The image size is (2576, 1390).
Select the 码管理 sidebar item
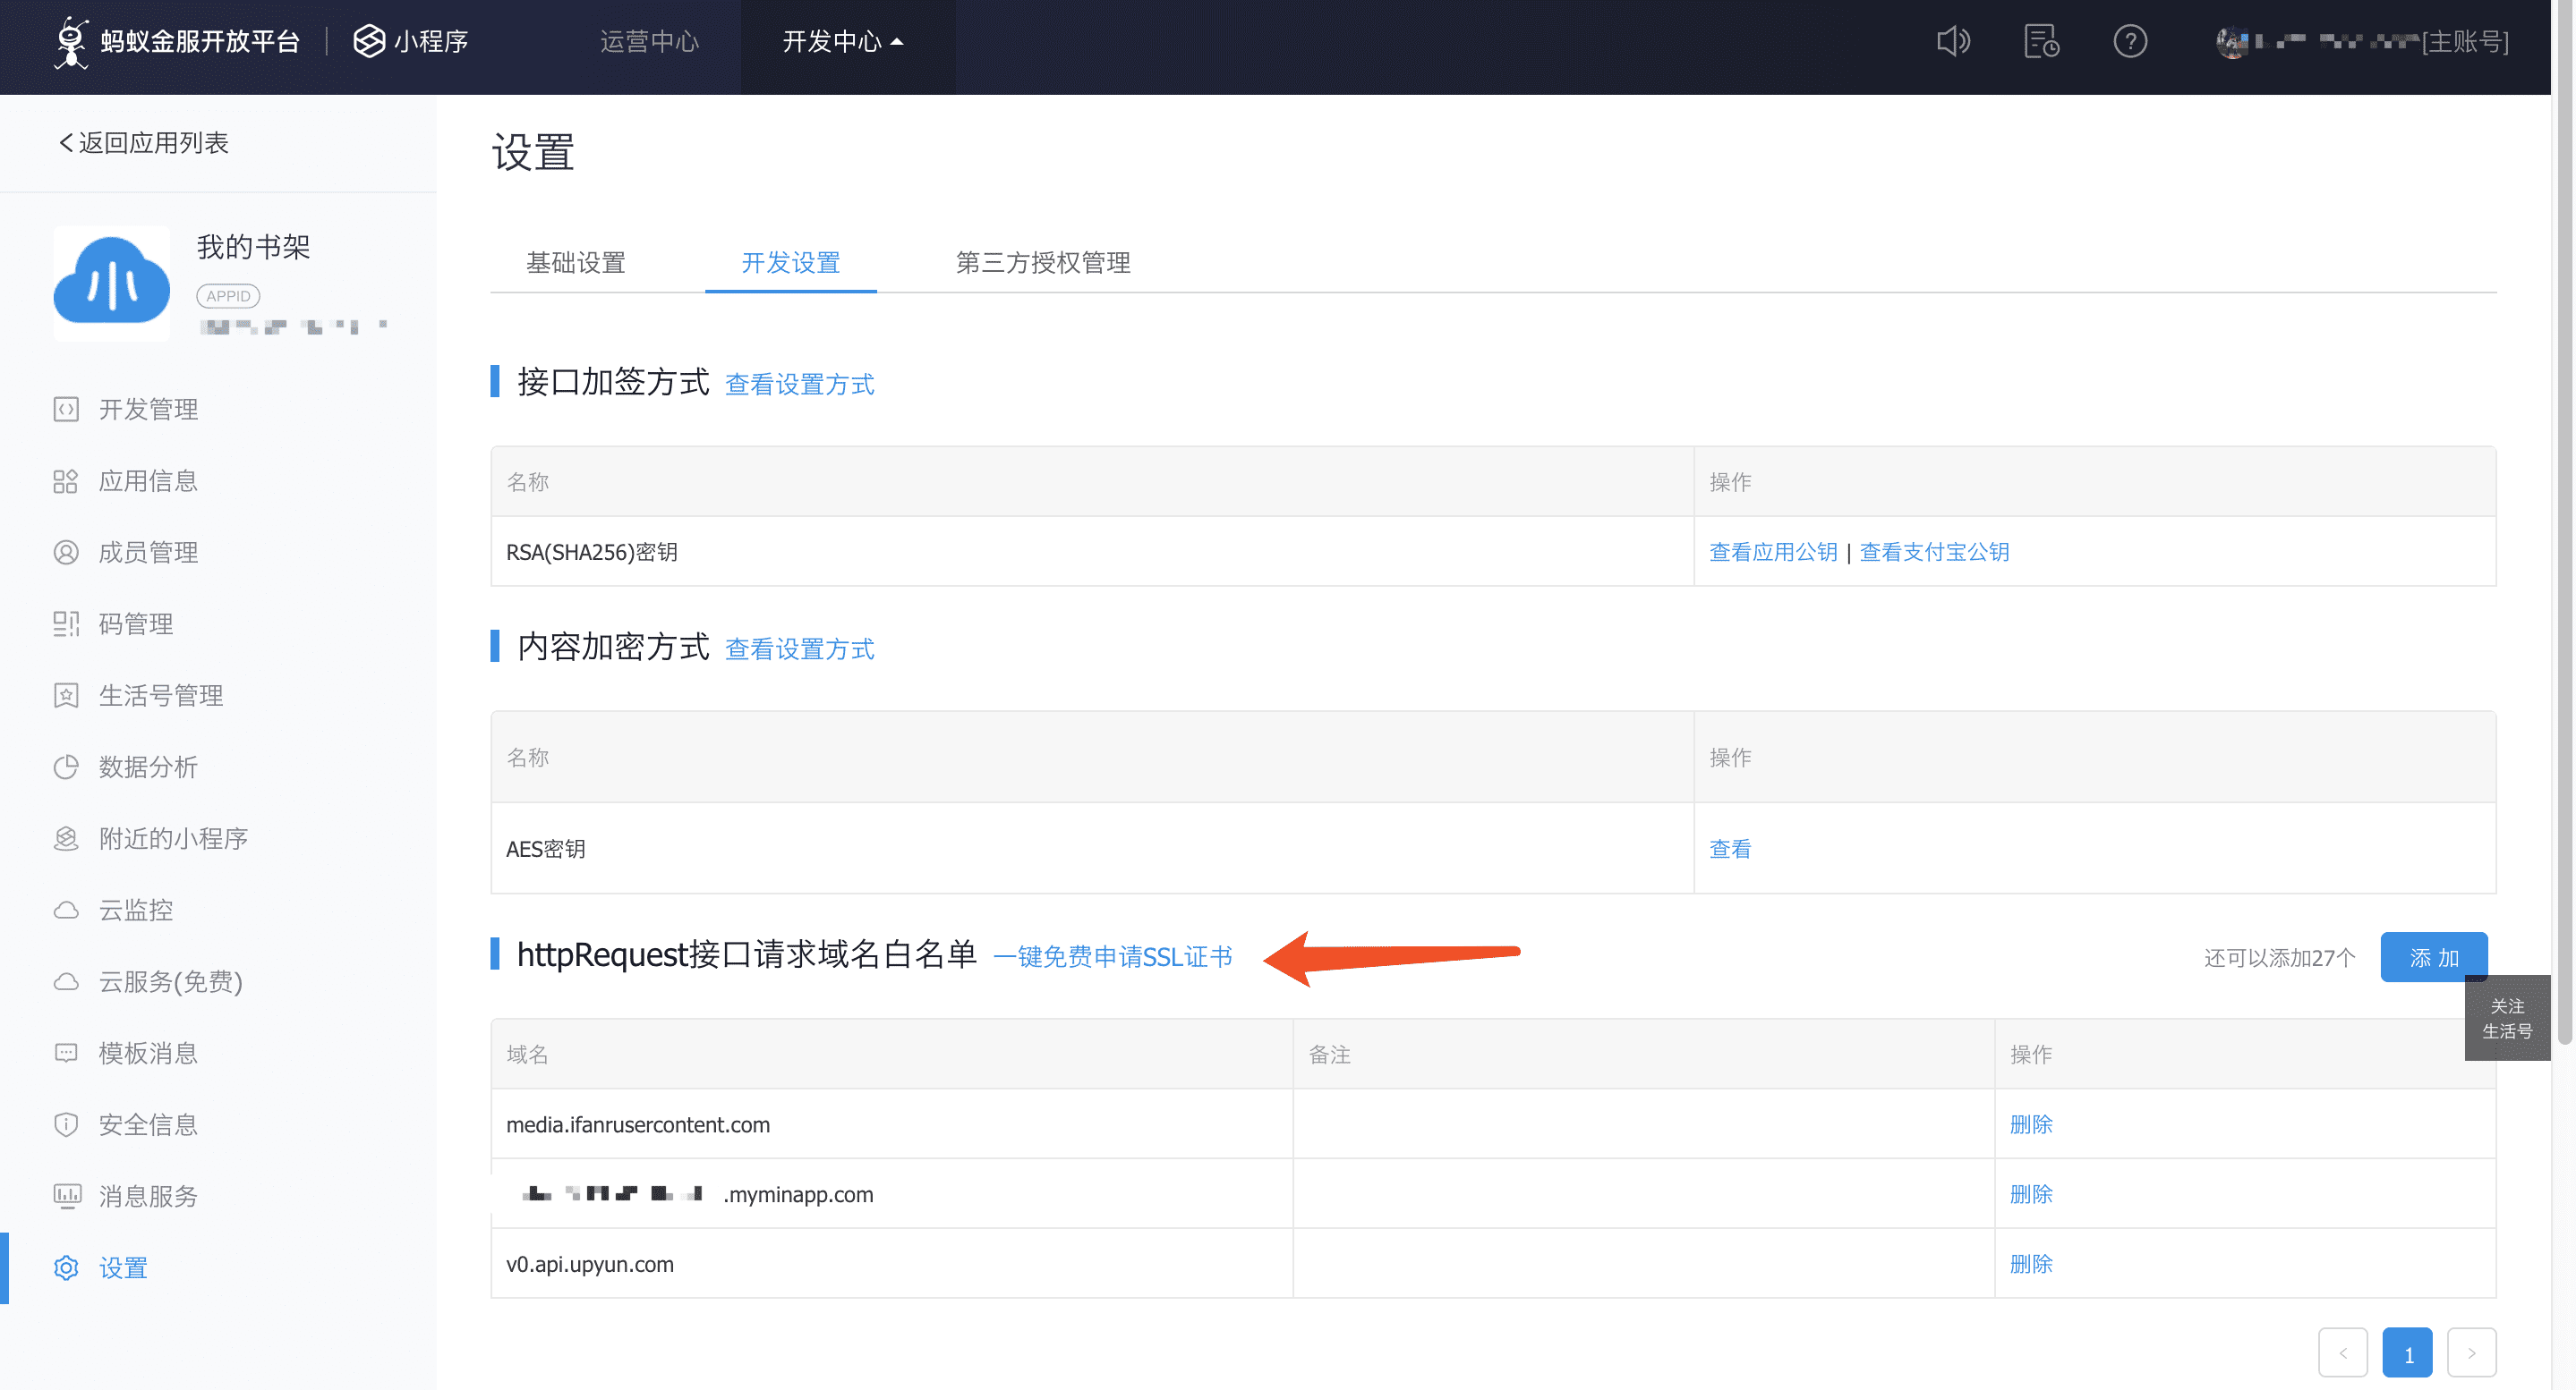(x=136, y=623)
